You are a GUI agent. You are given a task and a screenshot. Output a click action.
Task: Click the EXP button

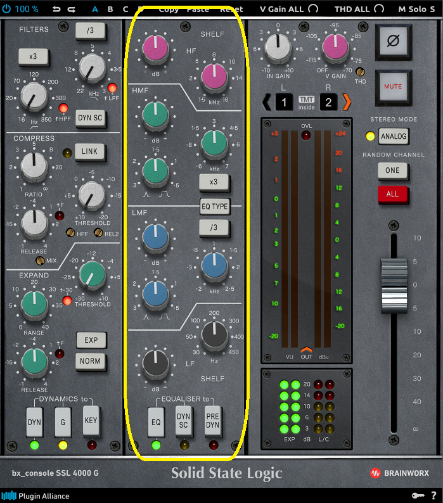pos(91,340)
